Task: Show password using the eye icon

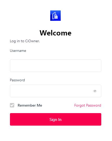Action: tap(95, 91)
